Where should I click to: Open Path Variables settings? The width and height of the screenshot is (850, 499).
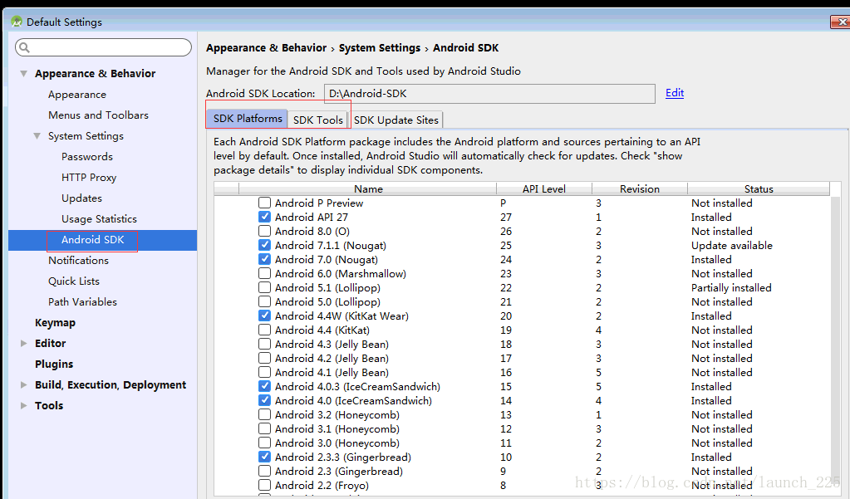(x=82, y=301)
